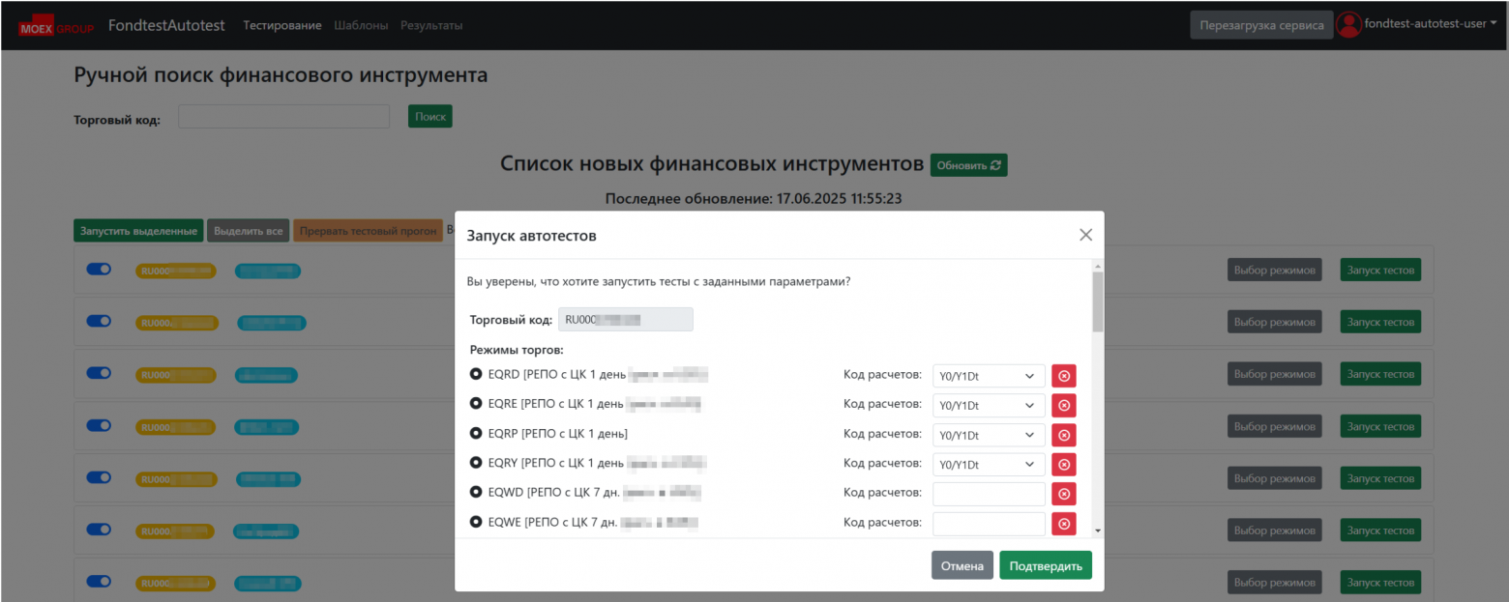
Task: Remove the EQRD trading mode row
Action: (x=1063, y=375)
